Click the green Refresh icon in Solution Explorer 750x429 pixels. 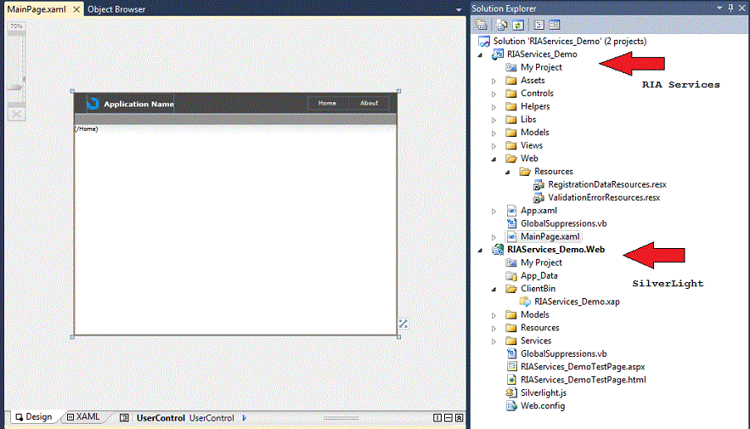(x=518, y=25)
